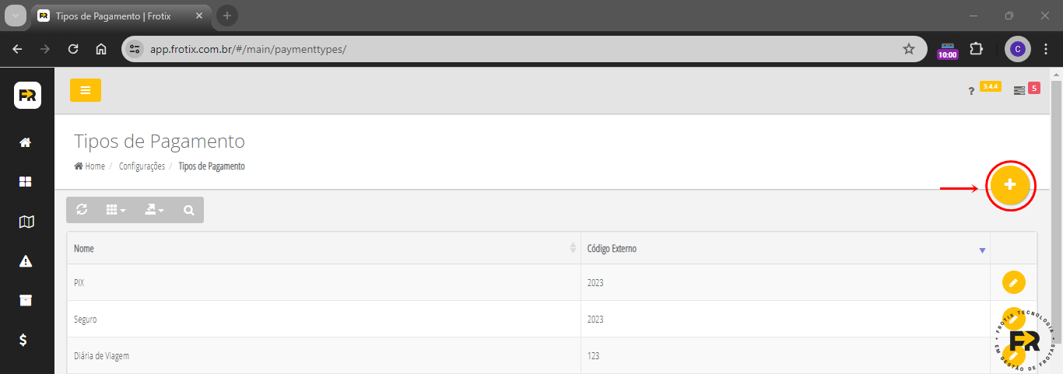Screen dimensions: 1063x374
Task: Click the browser address bar
Action: [x=514, y=49]
